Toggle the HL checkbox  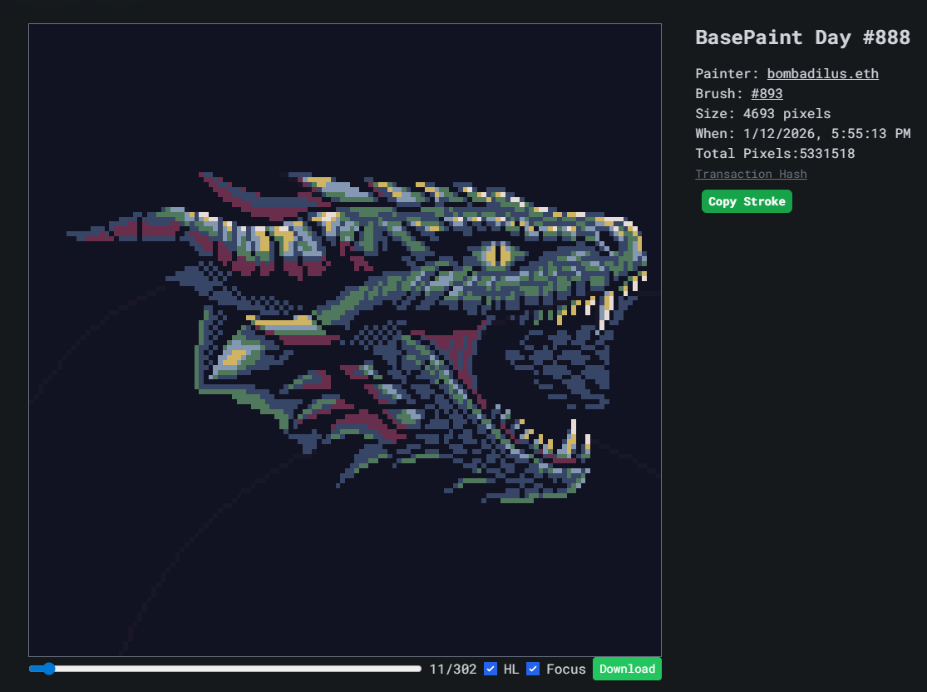[490, 669]
